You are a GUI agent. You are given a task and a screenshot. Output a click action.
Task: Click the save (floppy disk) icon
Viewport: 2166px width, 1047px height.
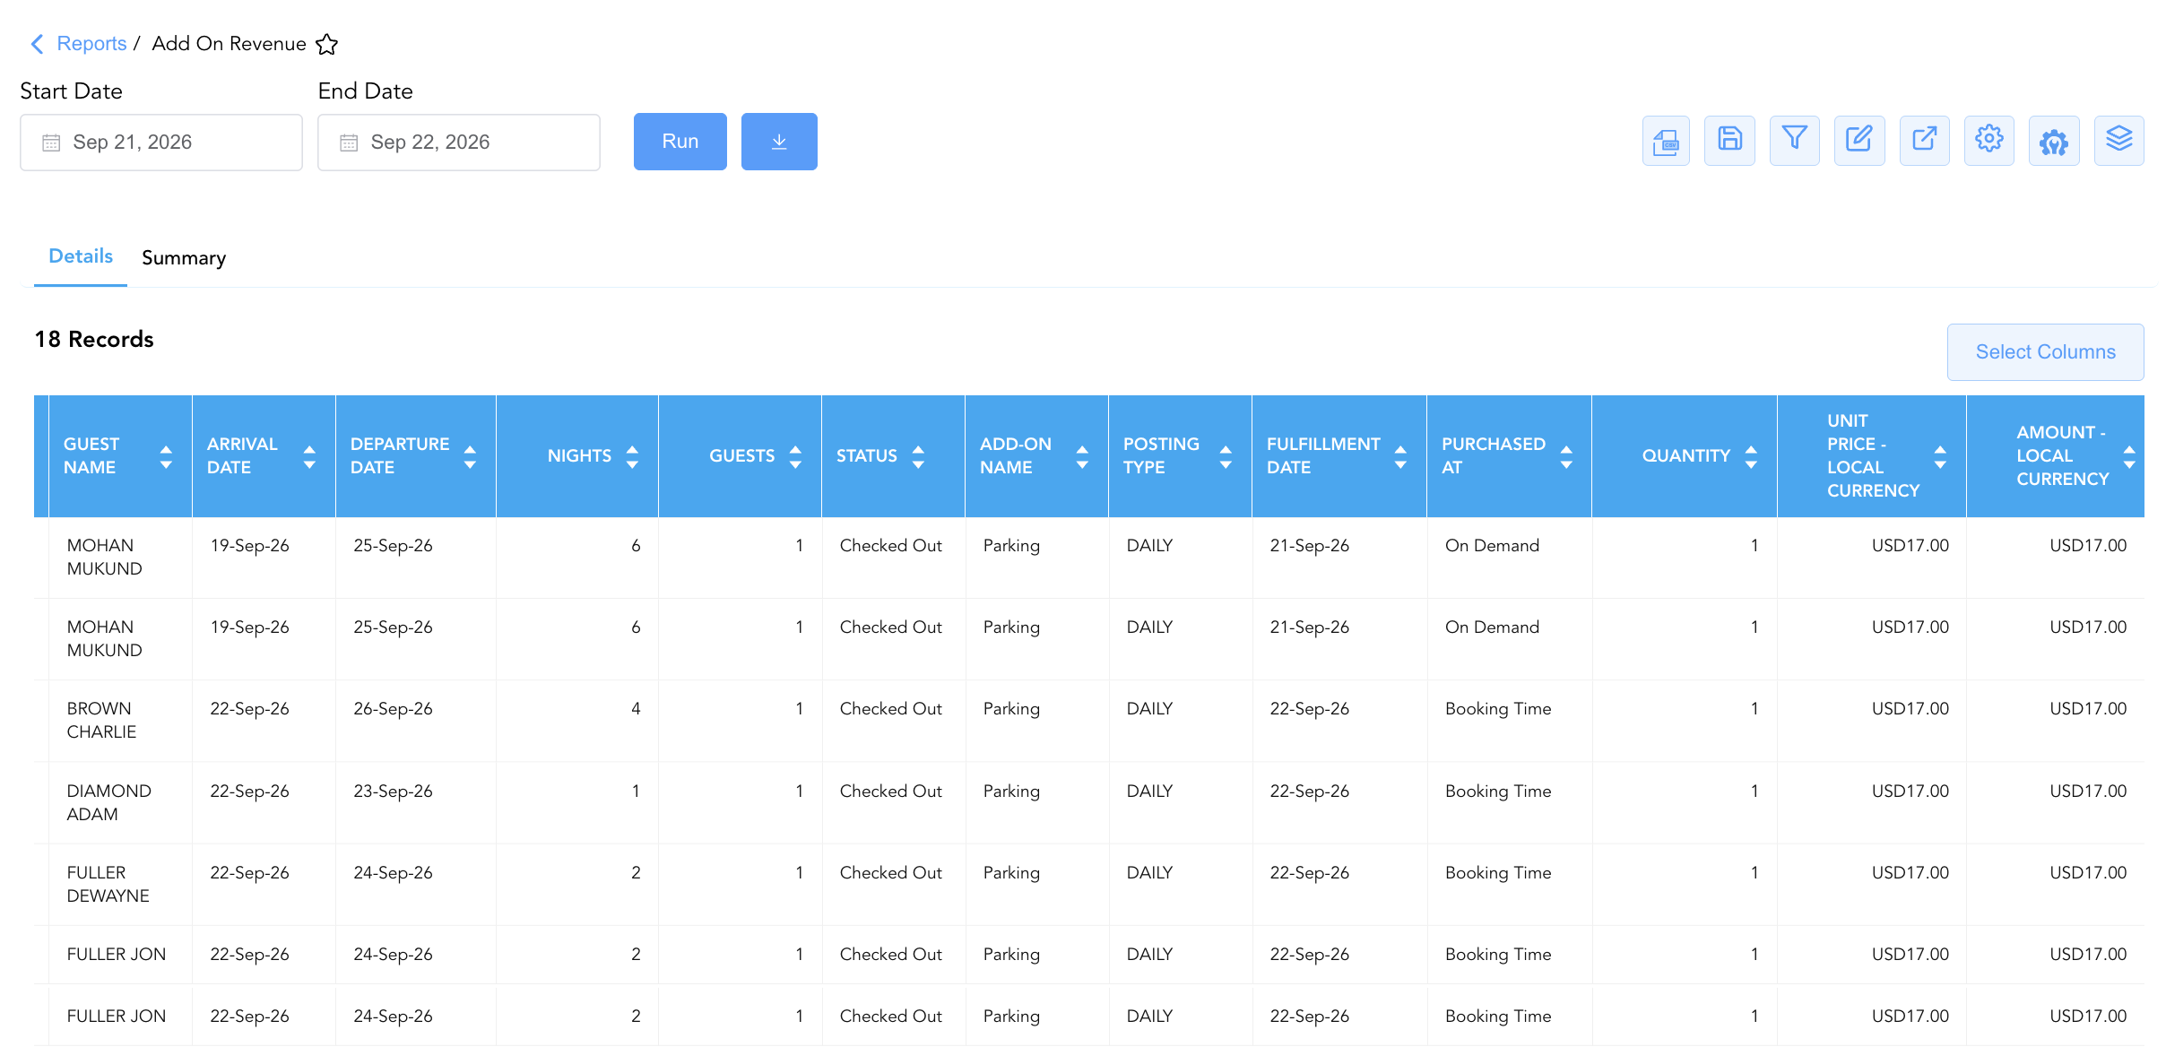1729,141
